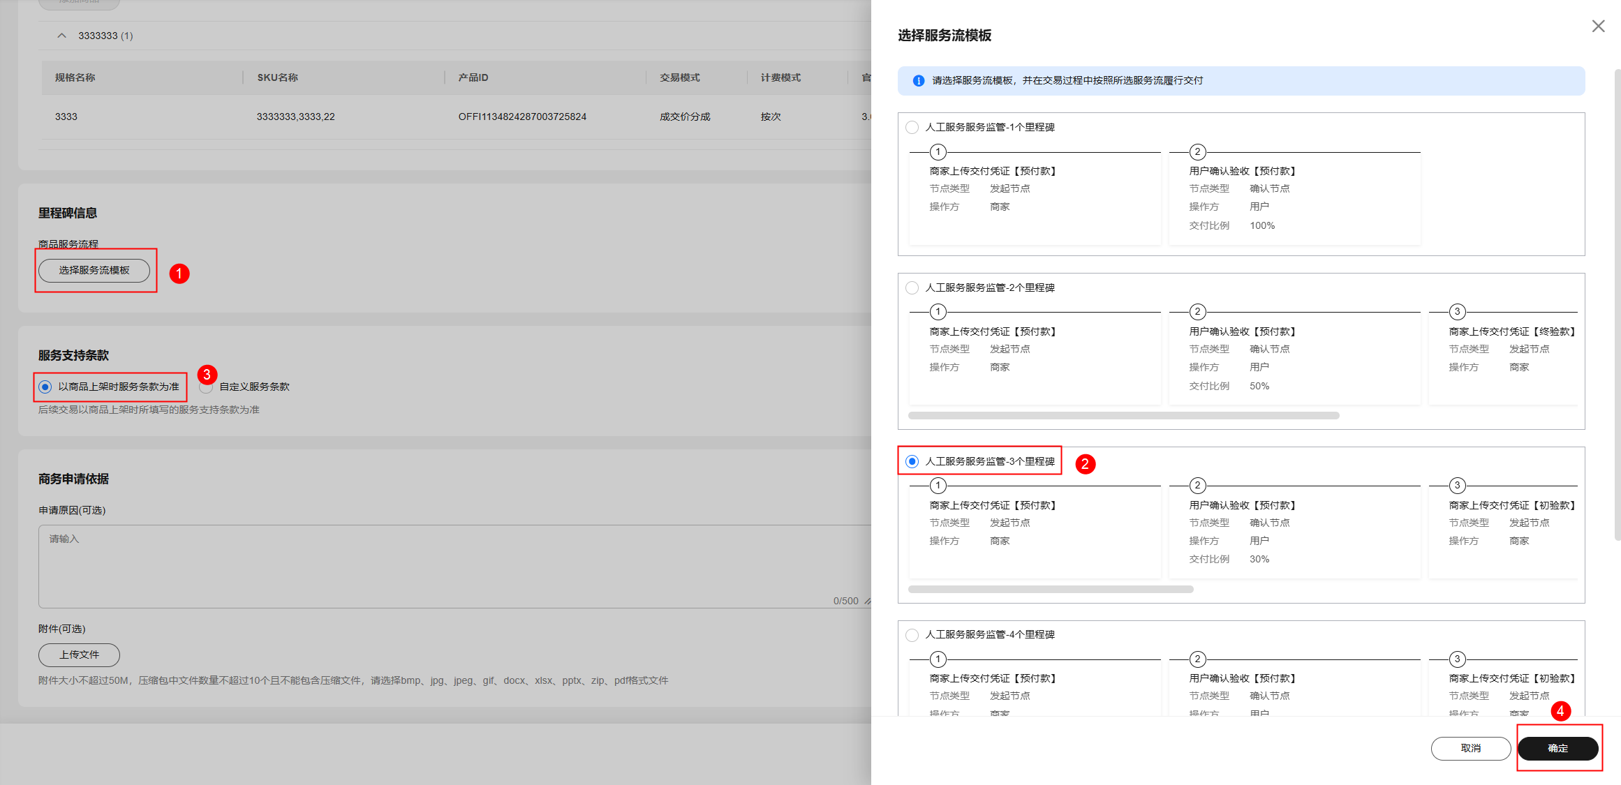Click 交付比例 30% value
Screen dimensions: 1621x785
(1259, 559)
